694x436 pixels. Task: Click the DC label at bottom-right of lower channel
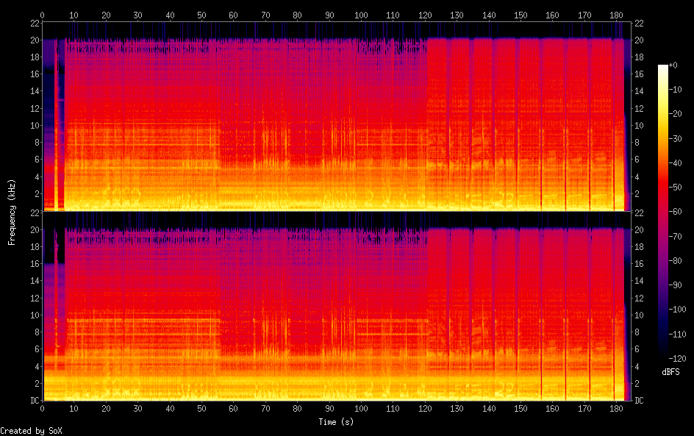point(640,401)
